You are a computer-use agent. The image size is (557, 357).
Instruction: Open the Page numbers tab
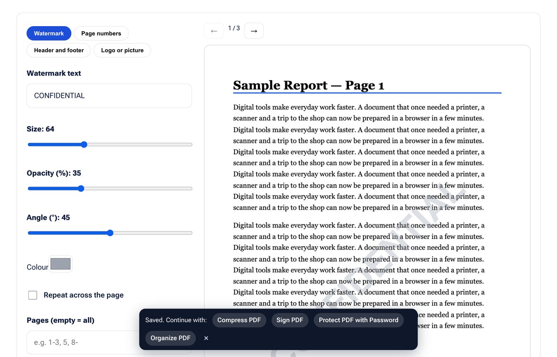[x=101, y=34]
